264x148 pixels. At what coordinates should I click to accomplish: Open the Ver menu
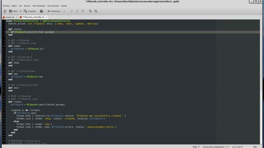pos(20,6)
